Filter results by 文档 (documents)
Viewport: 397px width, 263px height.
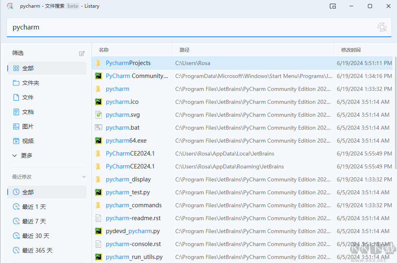tap(47, 112)
